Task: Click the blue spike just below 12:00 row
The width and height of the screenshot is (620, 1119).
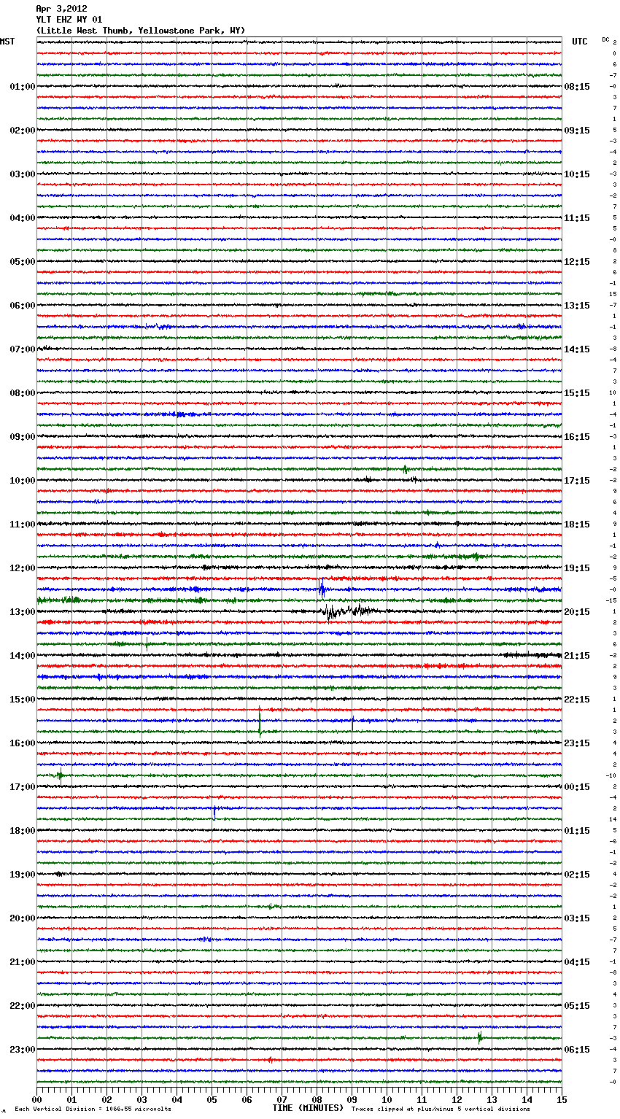Action: click(322, 588)
